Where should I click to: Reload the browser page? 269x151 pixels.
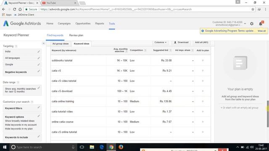click(14, 9)
